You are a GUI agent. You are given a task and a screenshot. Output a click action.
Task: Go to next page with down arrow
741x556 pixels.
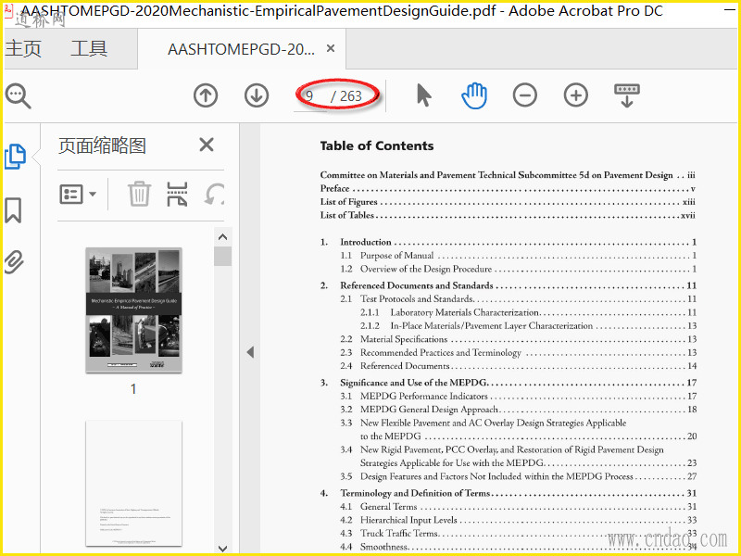(x=257, y=95)
